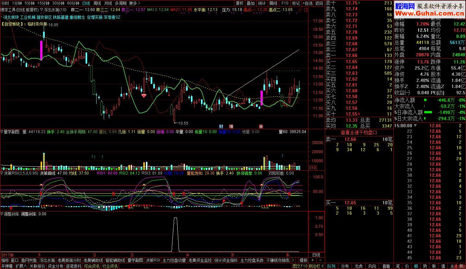Add stock via +自选 button
The height and width of the screenshot is (269, 466).
[307, 3]
